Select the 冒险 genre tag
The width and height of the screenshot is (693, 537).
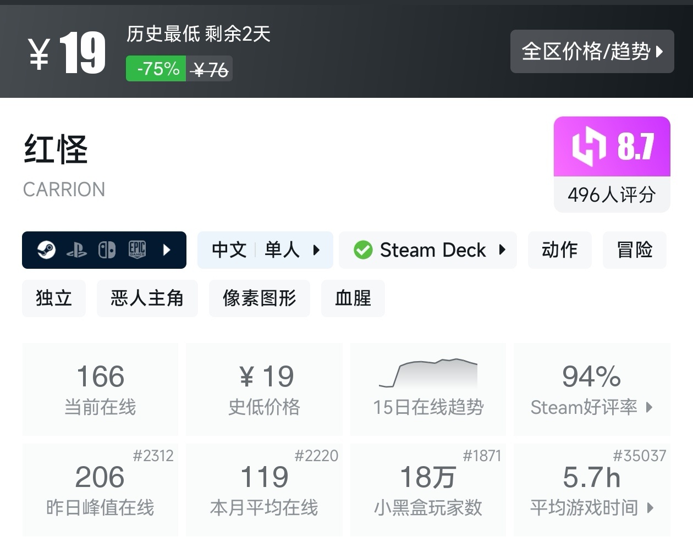[x=634, y=250]
